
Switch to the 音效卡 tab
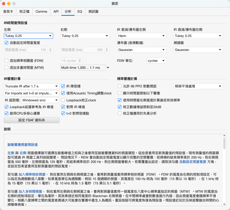[8, 11]
